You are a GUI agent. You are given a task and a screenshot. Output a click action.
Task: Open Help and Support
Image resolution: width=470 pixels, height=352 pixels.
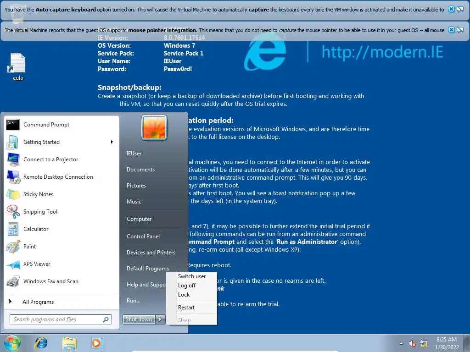[146, 285]
